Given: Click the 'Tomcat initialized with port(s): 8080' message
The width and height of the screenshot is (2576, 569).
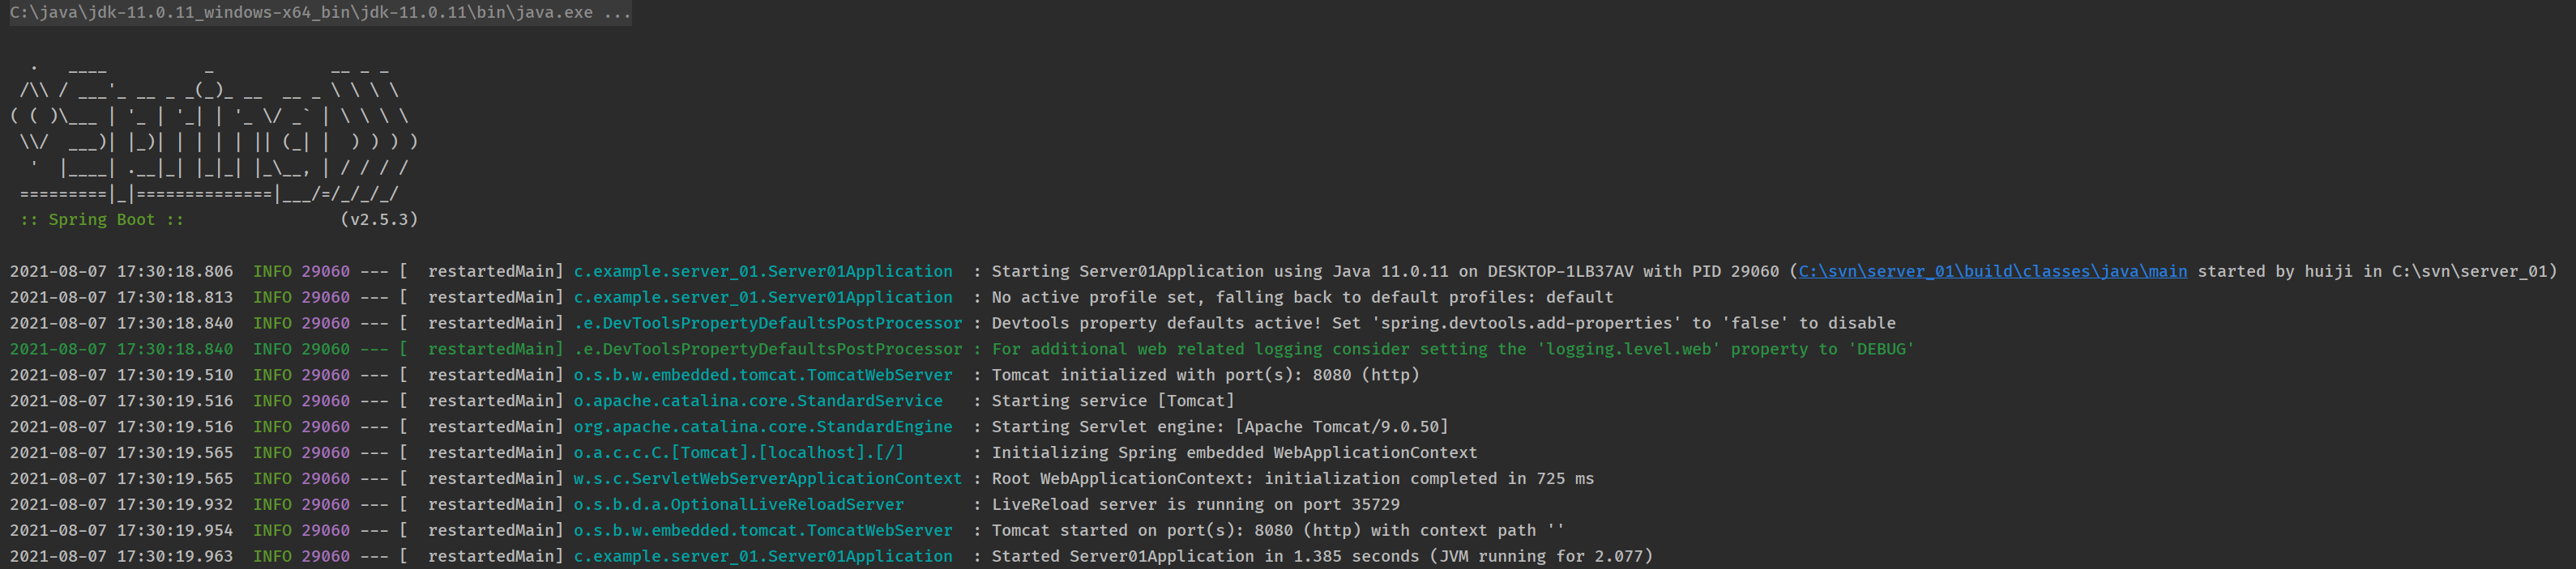Looking at the screenshot, I should pyautogui.click(x=1205, y=376).
